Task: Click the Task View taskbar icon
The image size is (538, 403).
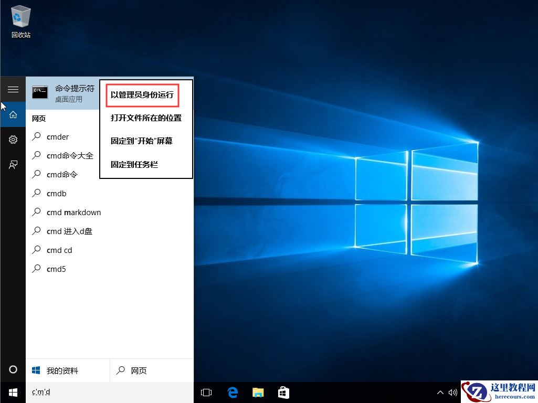Action: (206, 392)
